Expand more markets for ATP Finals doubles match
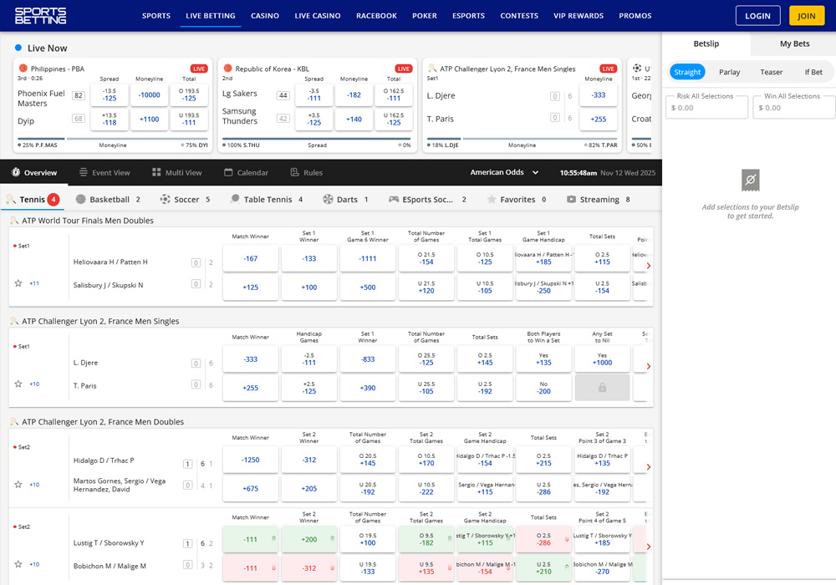This screenshot has height=585, width=836. [x=34, y=283]
